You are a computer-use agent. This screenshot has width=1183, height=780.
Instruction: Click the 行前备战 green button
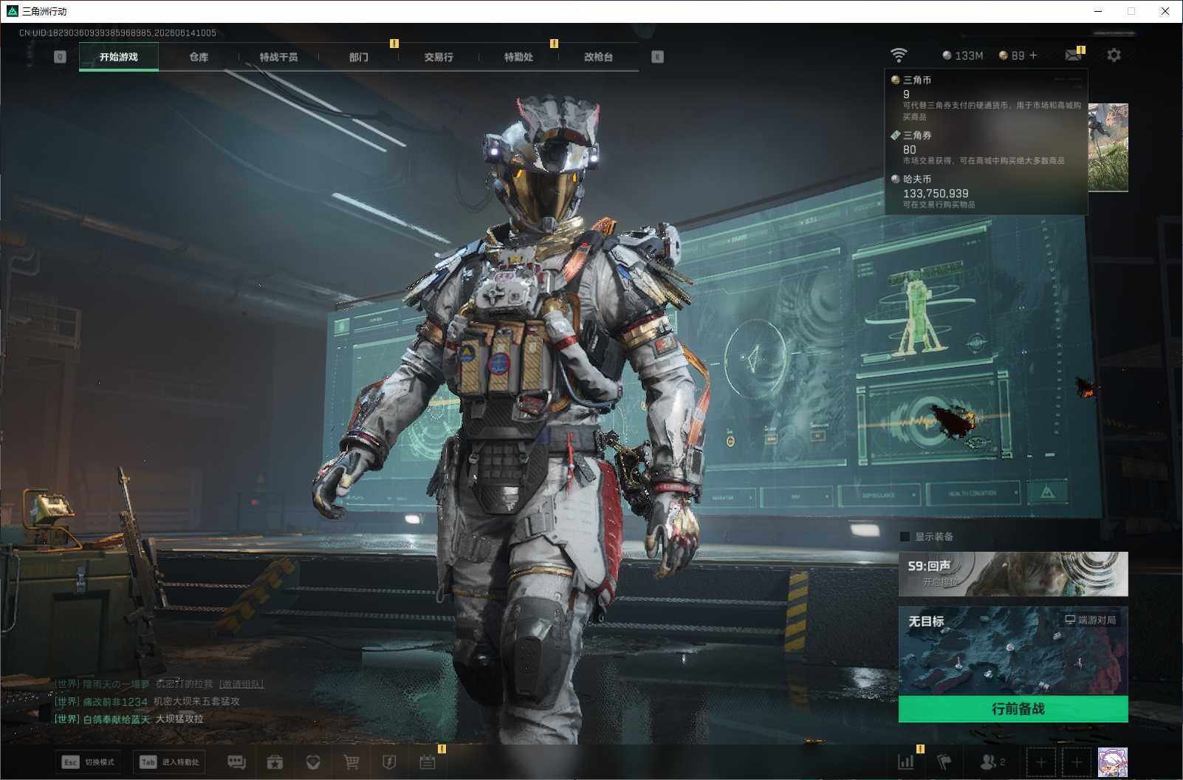(x=1013, y=709)
